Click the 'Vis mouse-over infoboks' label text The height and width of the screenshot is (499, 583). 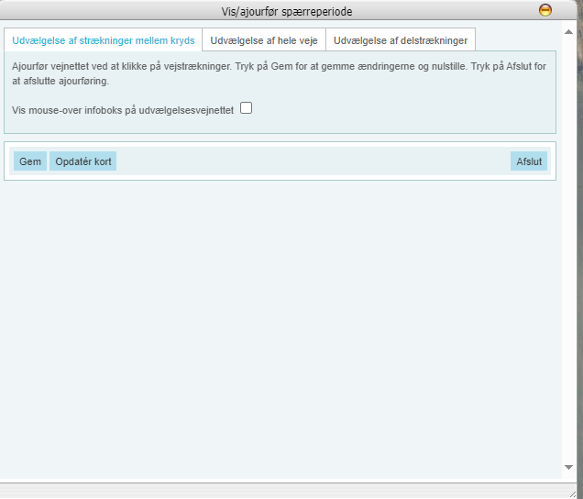coord(120,109)
